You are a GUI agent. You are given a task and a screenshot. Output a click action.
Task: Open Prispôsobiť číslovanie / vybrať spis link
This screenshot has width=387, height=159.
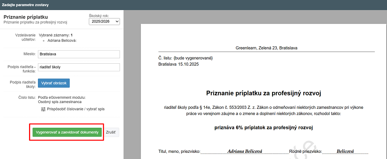point(76,109)
